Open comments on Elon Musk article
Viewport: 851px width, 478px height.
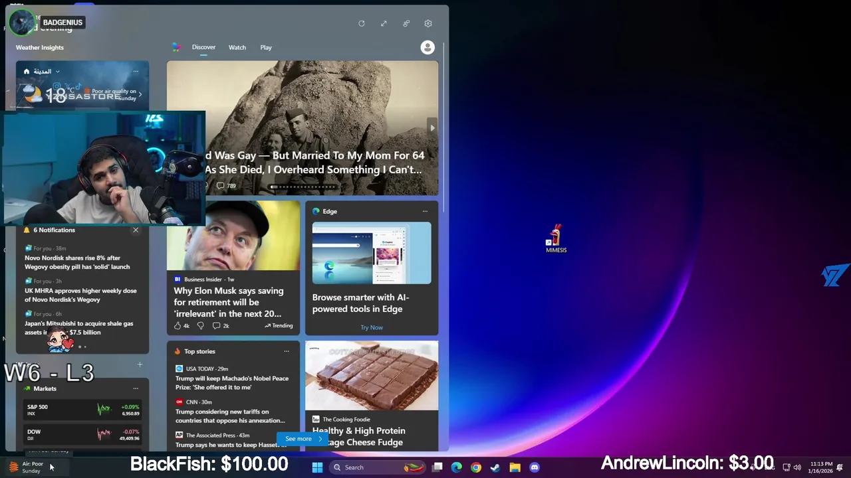point(221,325)
